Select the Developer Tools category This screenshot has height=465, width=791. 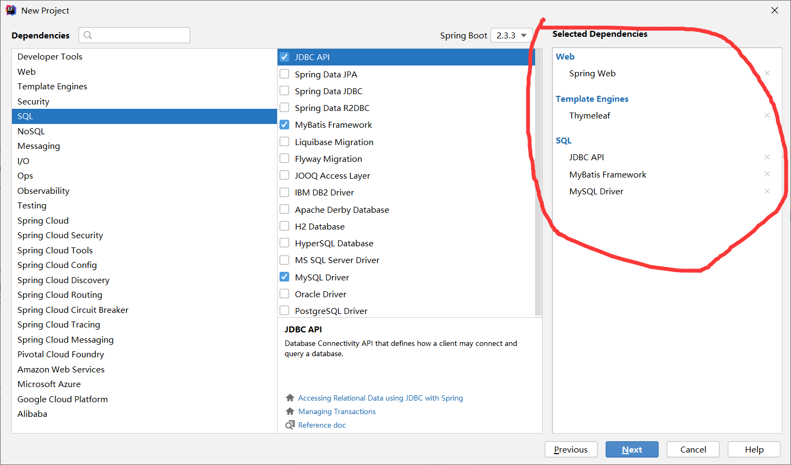(x=144, y=56)
